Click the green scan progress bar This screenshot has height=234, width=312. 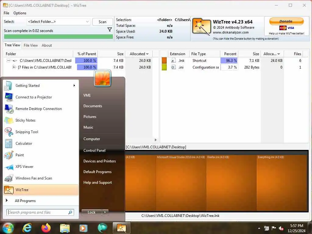[x=58, y=37]
